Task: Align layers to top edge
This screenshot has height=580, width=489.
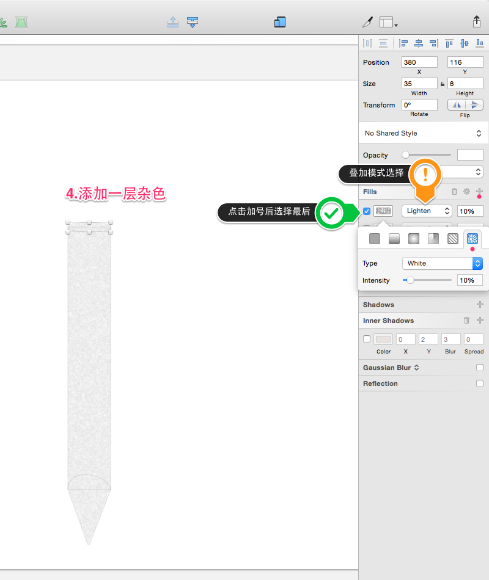Action: 449,43
